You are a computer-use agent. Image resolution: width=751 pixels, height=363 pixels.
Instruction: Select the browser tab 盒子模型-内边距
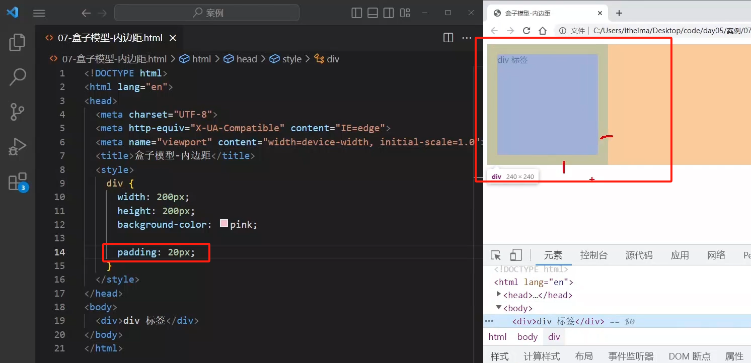point(548,13)
